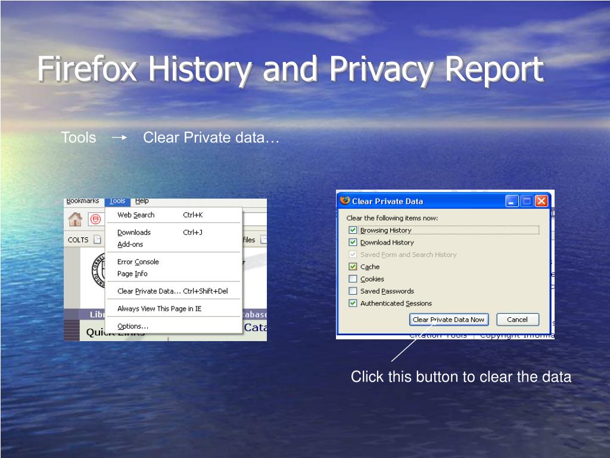Uncheck the Authenticated Sessions checkbox
The image size is (610, 458).
coord(353,303)
